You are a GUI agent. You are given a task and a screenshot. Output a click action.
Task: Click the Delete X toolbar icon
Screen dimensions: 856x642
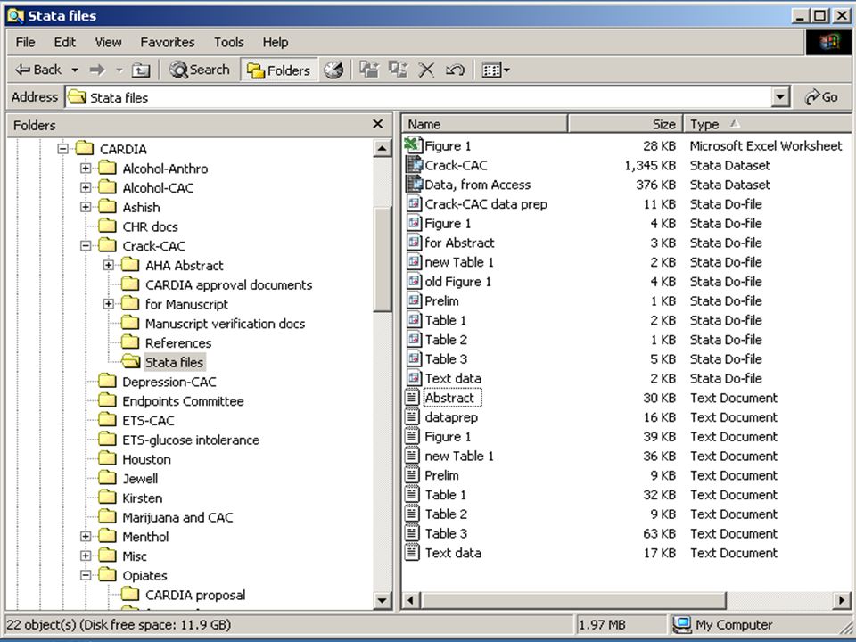(426, 70)
